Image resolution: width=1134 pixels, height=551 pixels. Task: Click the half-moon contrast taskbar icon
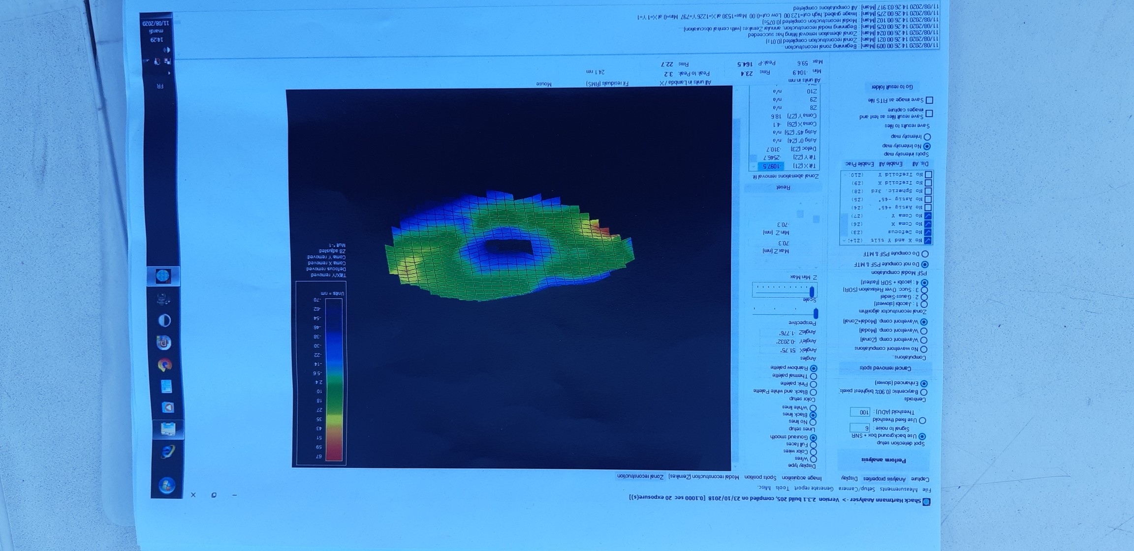[x=164, y=320]
